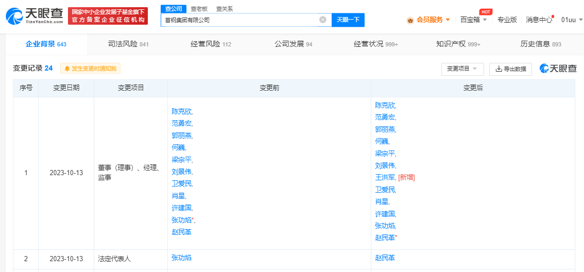The image size is (584, 272).
Task: Click the download icon in 导出数据
Action: (x=499, y=69)
